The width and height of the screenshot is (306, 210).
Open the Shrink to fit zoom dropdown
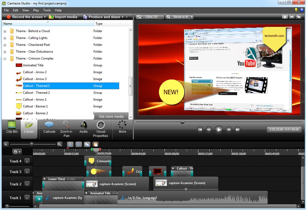click(179, 17)
